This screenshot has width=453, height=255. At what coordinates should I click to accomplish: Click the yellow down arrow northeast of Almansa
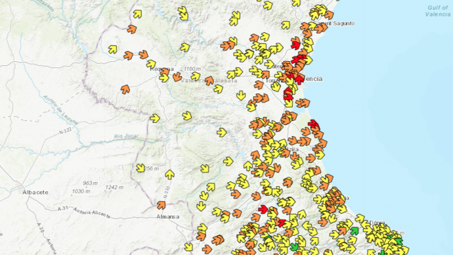pos(201,206)
